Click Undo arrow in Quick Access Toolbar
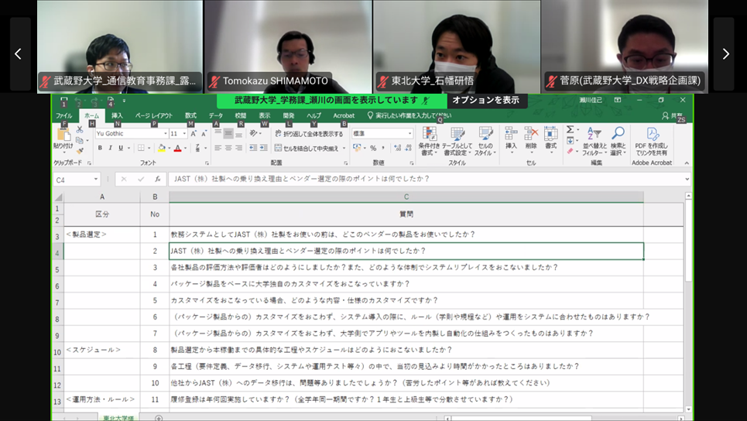This screenshot has width=747, height=421. pyautogui.click(x=78, y=101)
